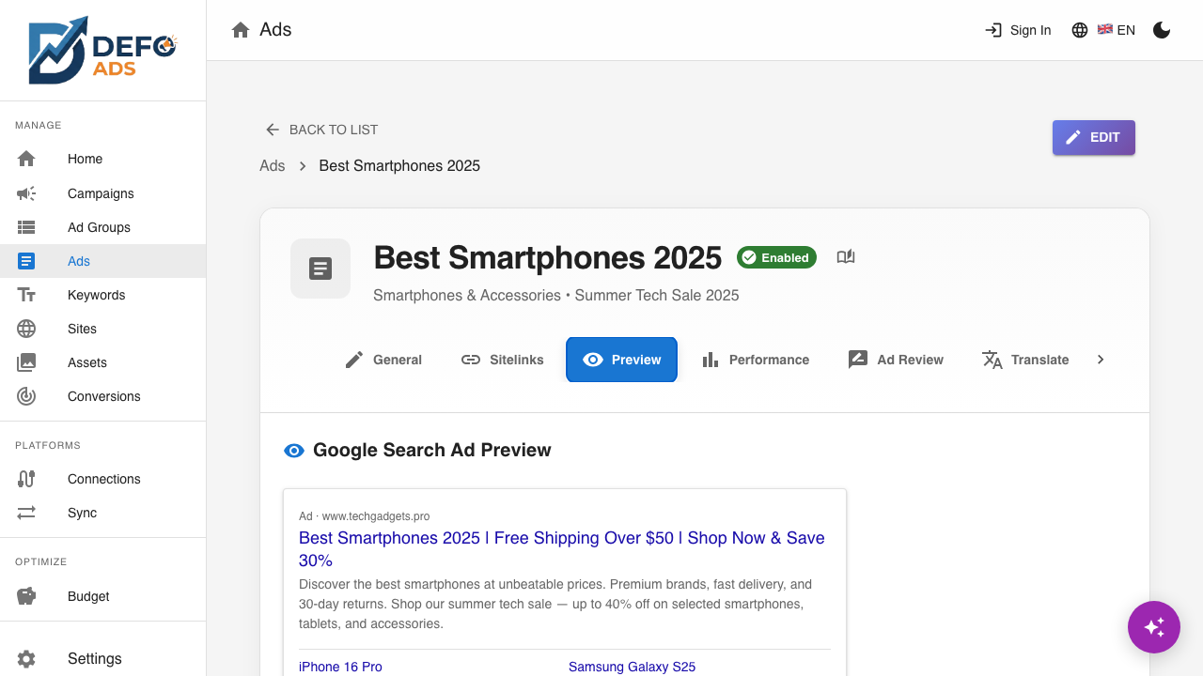Click the Sites globe icon
Image resolution: width=1203 pixels, height=676 pixels.
pos(26,329)
